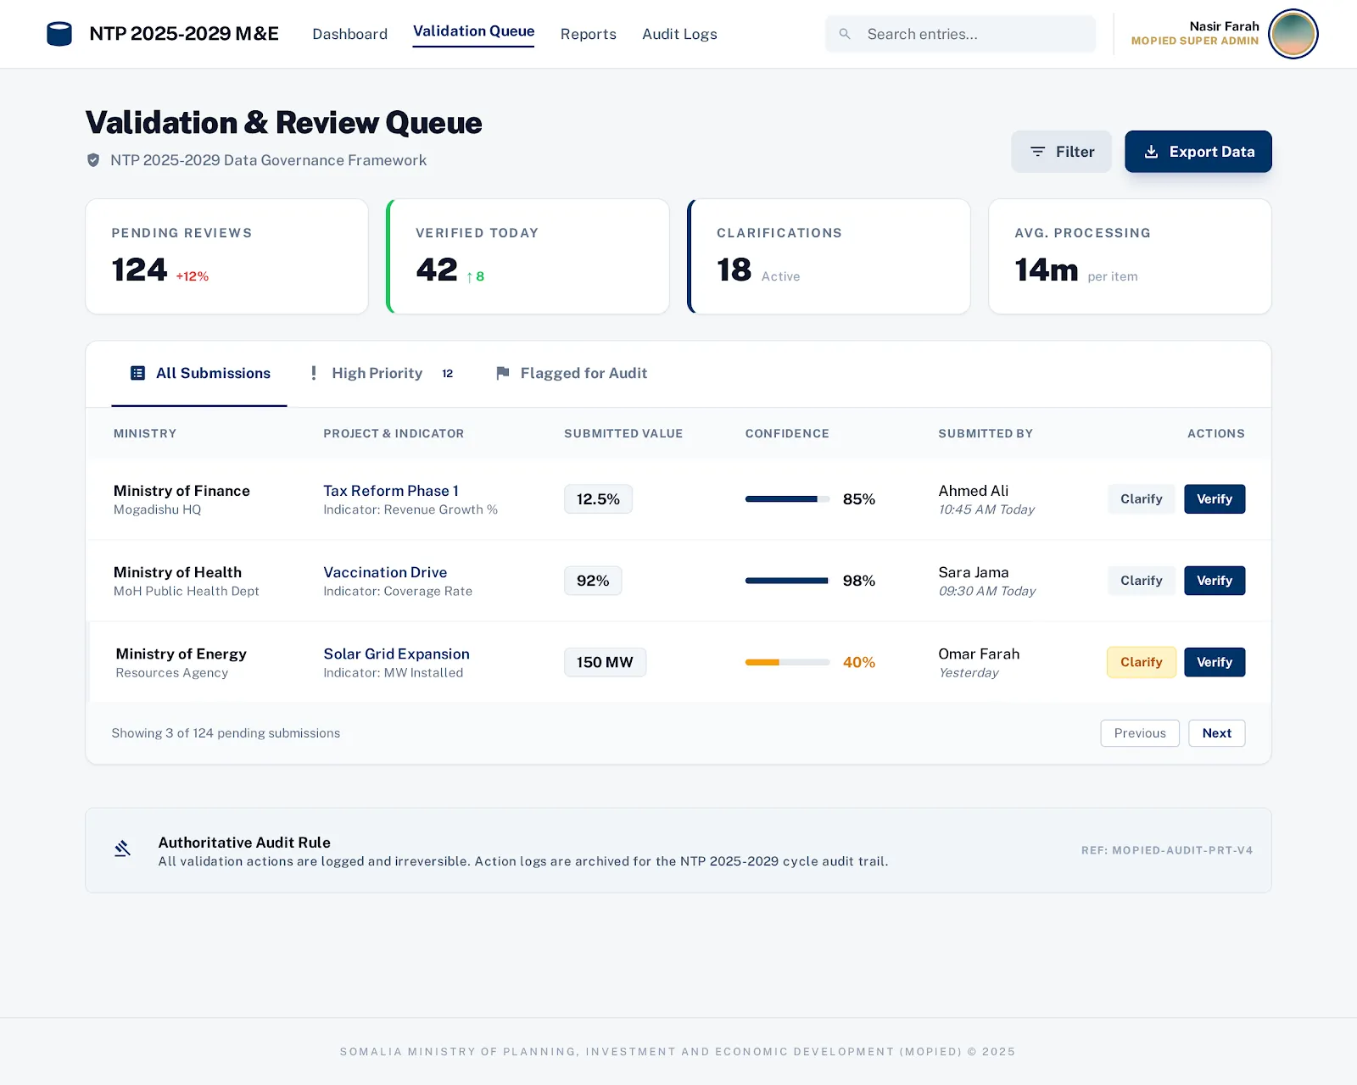Screen dimensions: 1357x1085
Task: Switch to the High Priority tab
Action: click(377, 373)
